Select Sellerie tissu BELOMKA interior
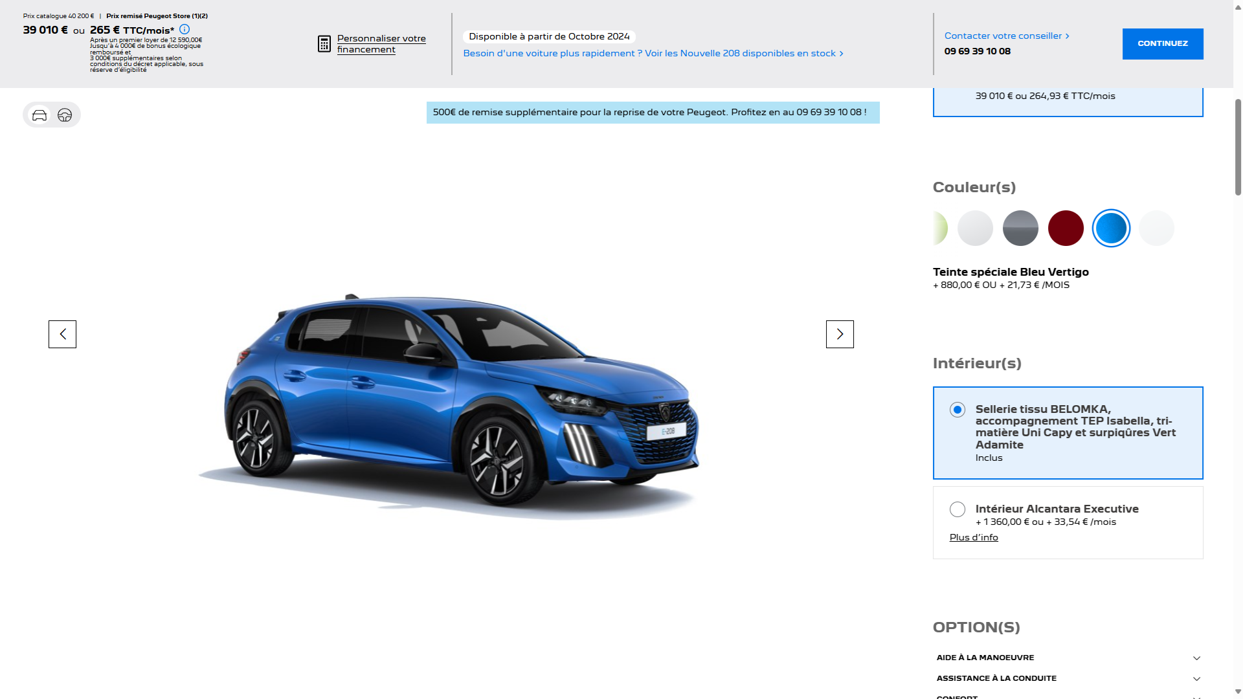 coord(957,410)
